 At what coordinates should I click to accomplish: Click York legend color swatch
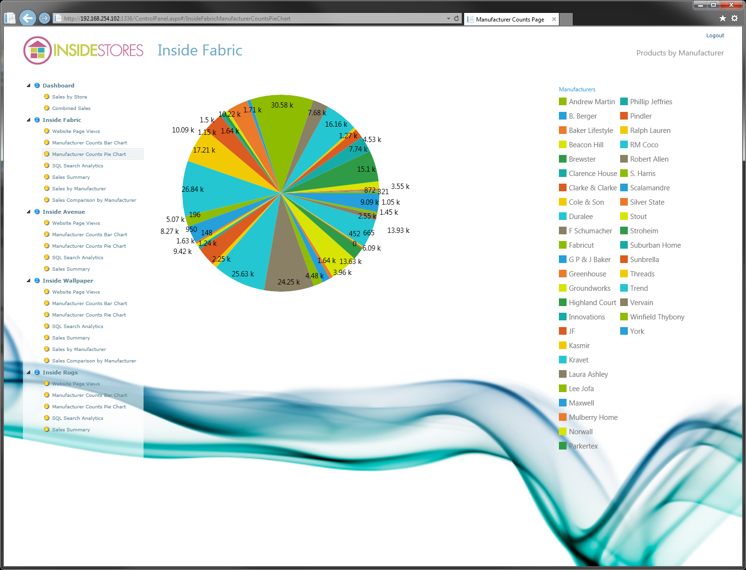point(624,331)
